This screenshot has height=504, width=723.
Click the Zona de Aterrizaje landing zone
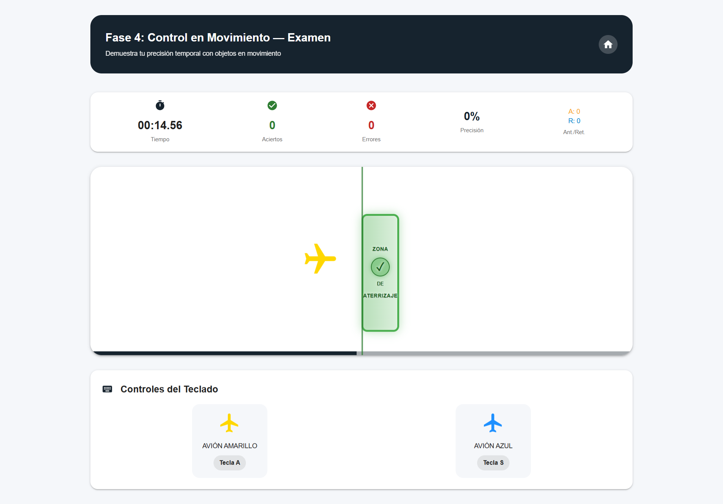pyautogui.click(x=380, y=313)
